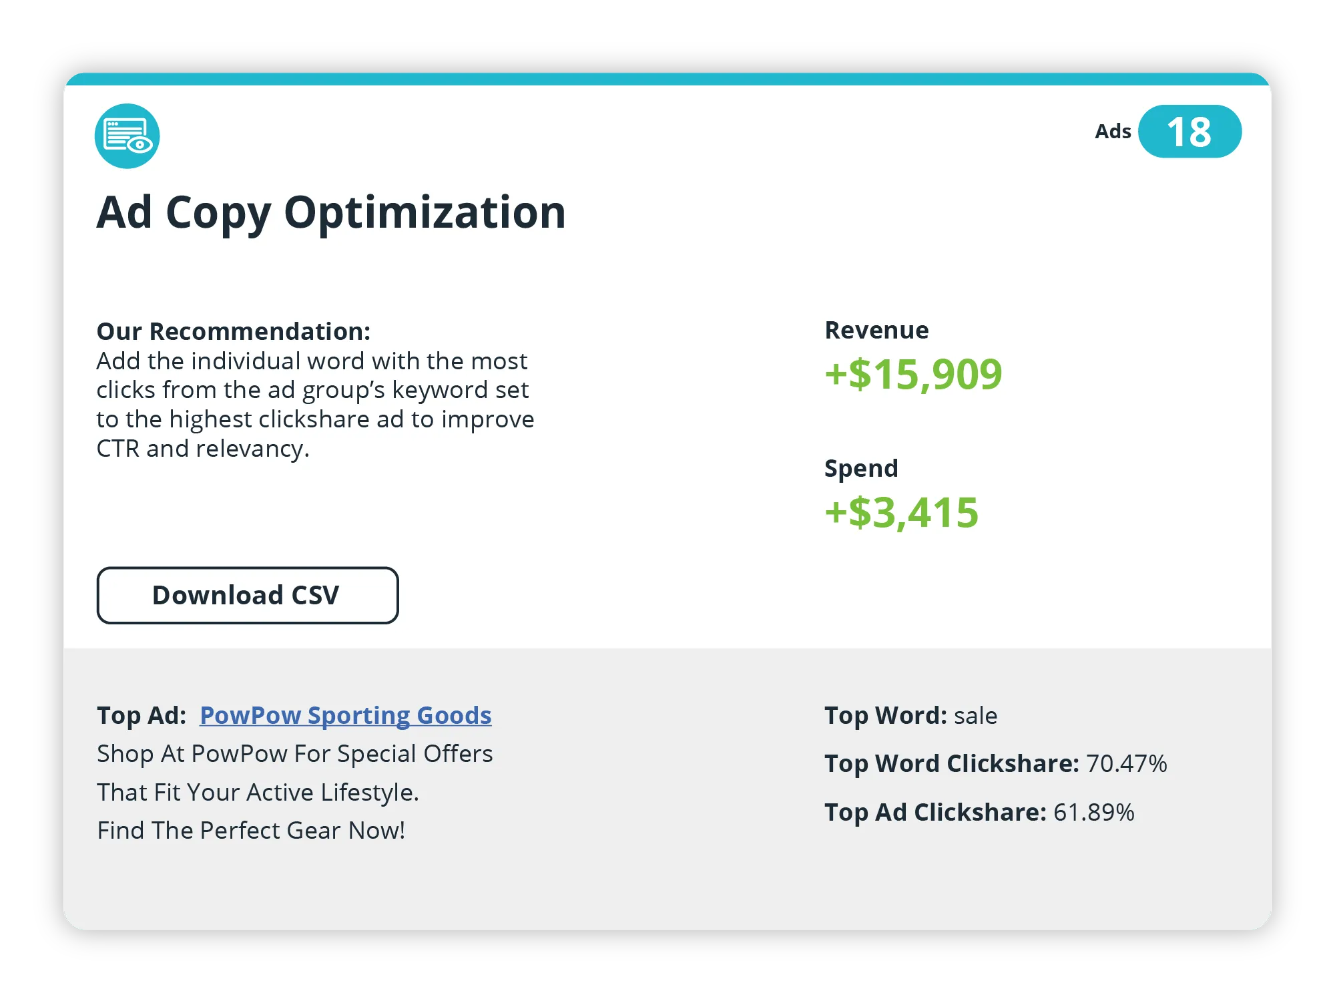
Task: Click the Revenue label
Action: pos(876,331)
